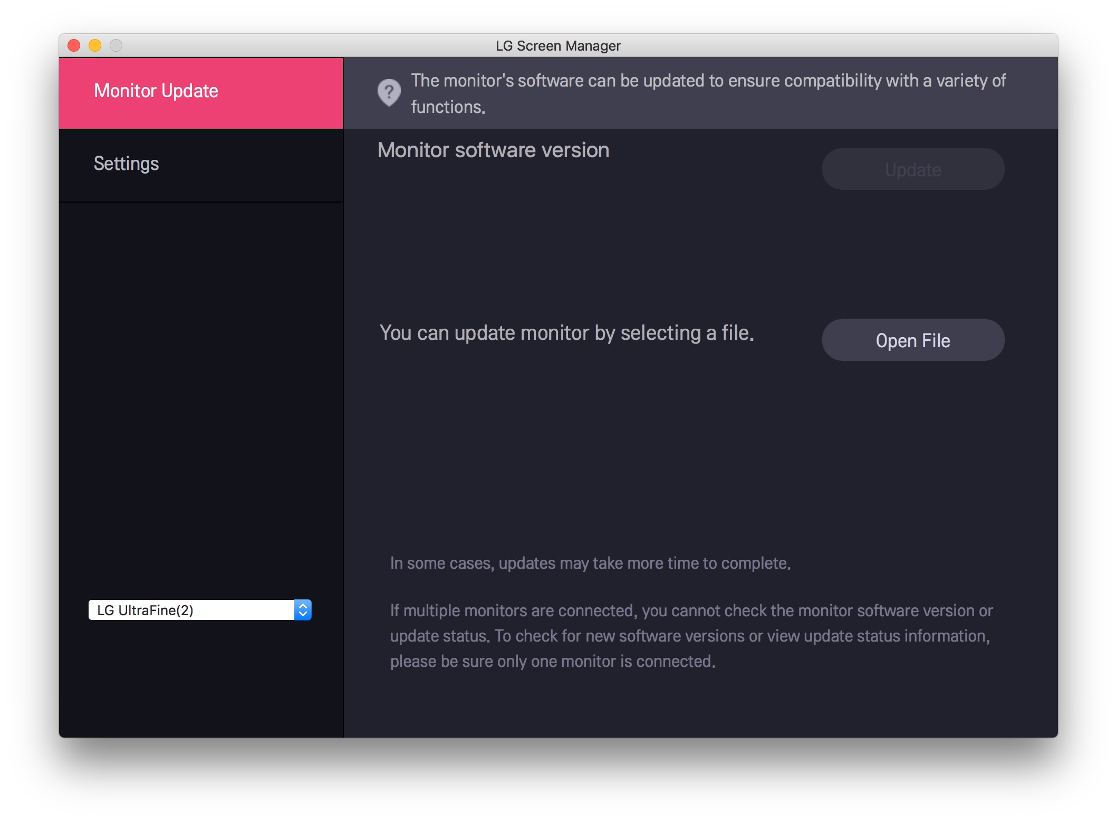The width and height of the screenshot is (1117, 822).
Task: Click 'In some cases, updates may take more time' text
Action: point(590,563)
